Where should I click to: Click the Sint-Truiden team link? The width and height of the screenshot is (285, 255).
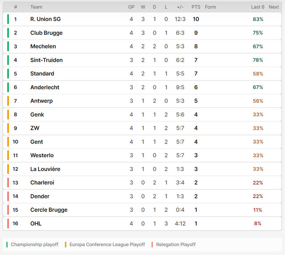click(x=46, y=60)
